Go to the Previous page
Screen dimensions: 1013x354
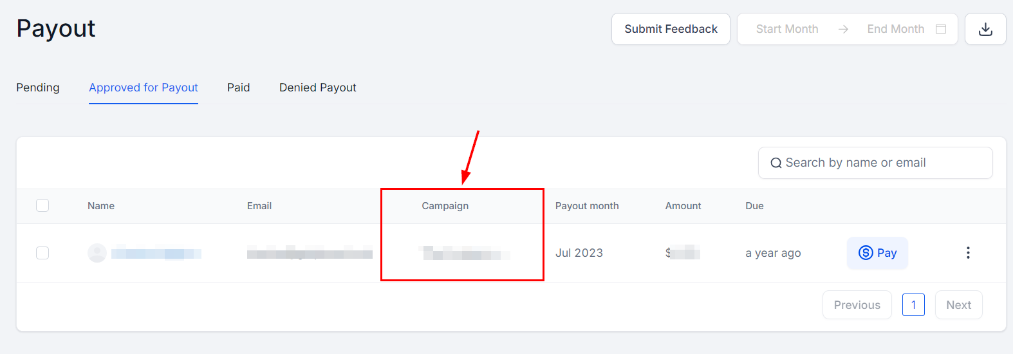857,305
